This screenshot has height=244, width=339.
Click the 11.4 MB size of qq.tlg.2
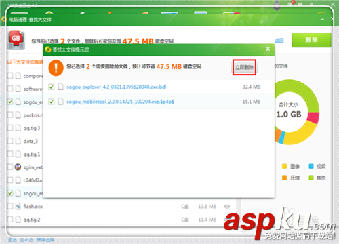pos(207,220)
